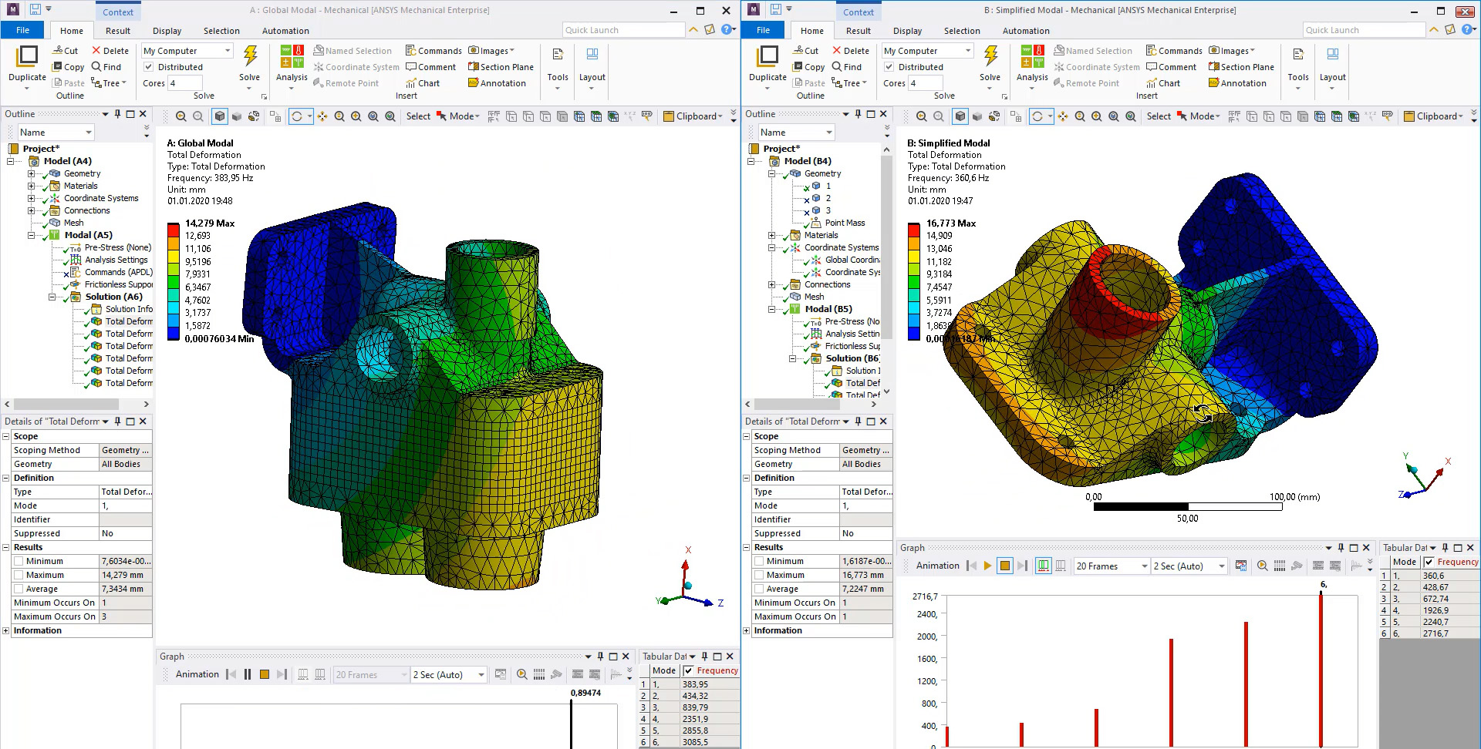Select Frictionless Support in Global Modal outline

(119, 284)
